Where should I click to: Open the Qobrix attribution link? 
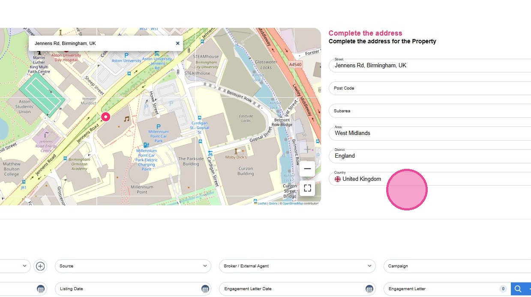tap(273, 204)
